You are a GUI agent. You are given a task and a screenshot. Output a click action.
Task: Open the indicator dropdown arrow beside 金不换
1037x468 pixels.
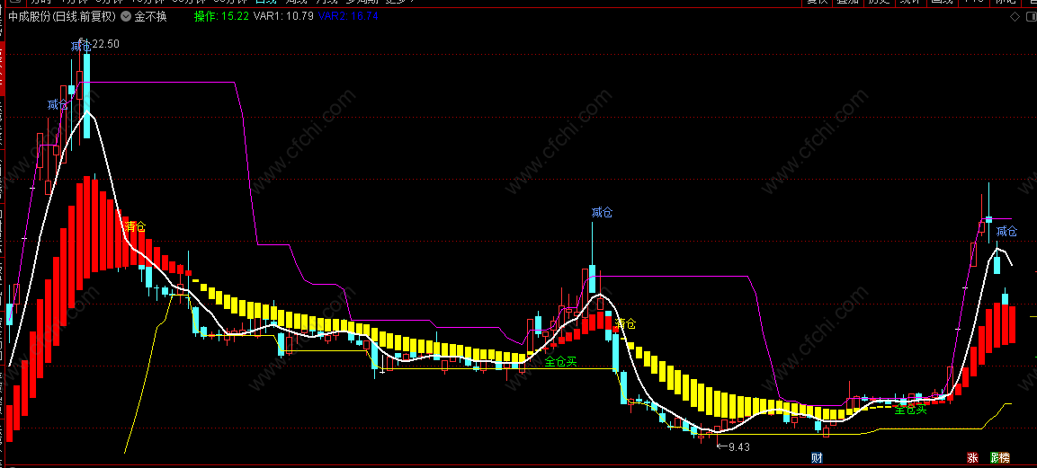click(126, 16)
